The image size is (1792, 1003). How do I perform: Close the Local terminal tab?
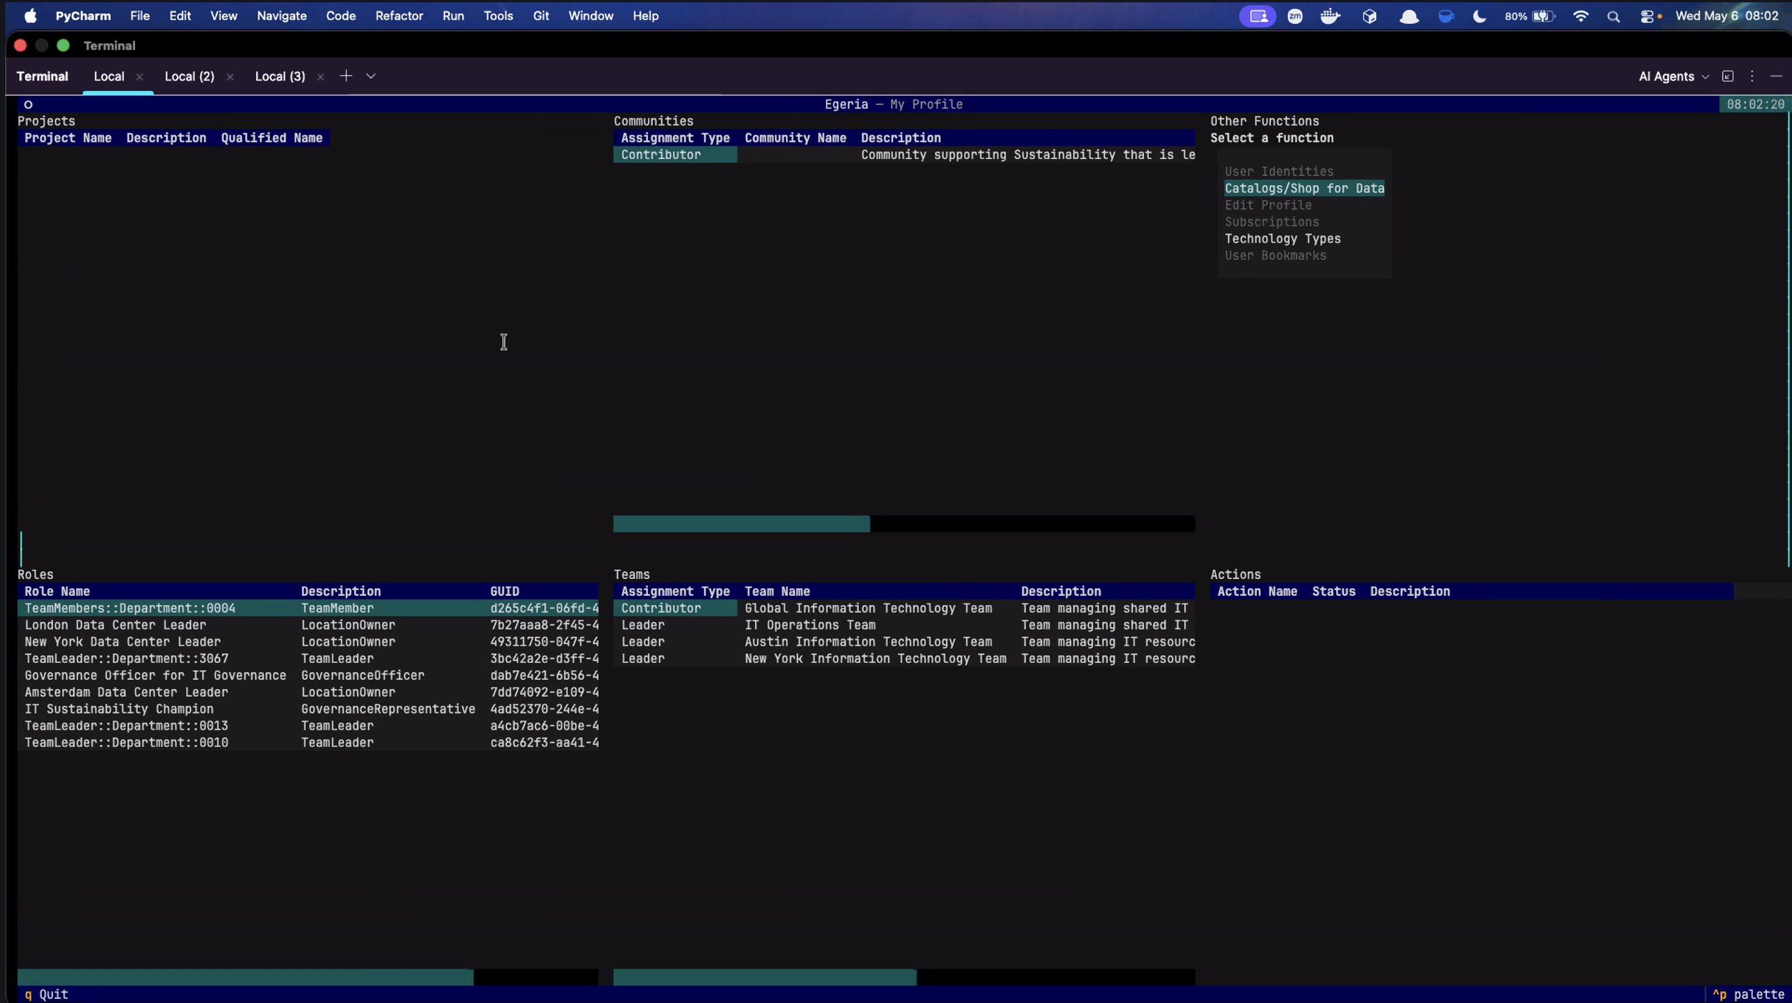[139, 76]
